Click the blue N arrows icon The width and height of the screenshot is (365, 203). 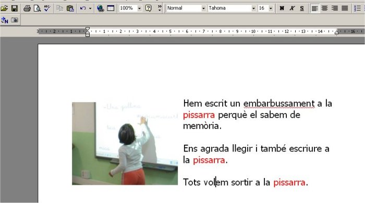point(4,20)
